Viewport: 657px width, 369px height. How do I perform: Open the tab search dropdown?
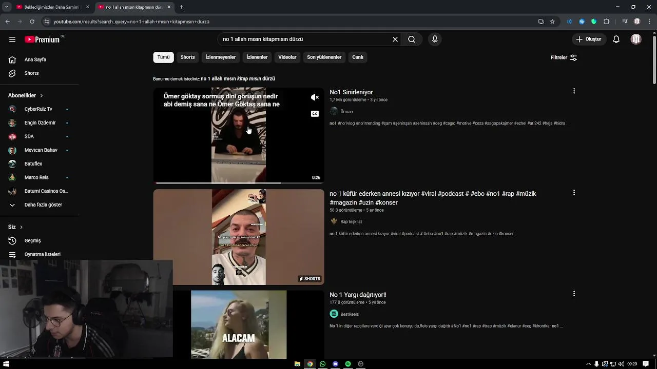[6, 7]
